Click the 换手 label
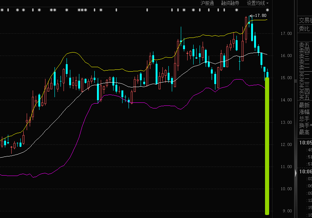Viewport: 312px width, 218px height. 304,125
